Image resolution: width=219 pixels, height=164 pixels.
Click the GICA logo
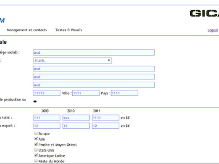pos(204,13)
